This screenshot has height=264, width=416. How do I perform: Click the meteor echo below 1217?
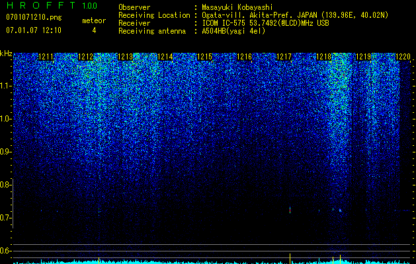(290, 210)
